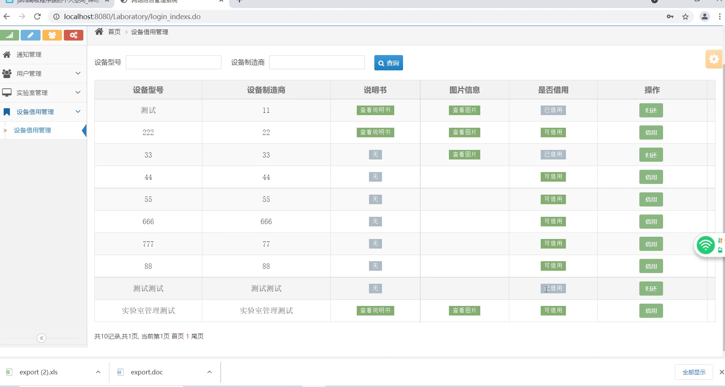The height and width of the screenshot is (387, 725).
Task: Reload the page in browser
Action: (x=37, y=16)
